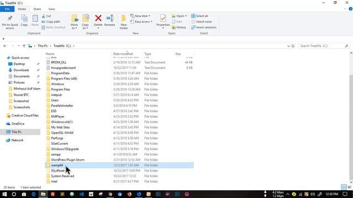
Task: Click the Properties icon
Action: tap(163, 18)
